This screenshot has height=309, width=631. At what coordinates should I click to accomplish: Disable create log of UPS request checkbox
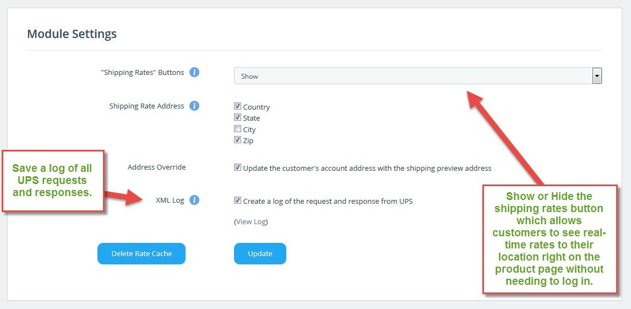pos(237,200)
